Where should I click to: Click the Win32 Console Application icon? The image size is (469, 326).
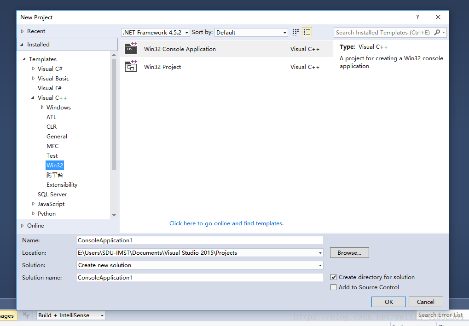click(131, 48)
